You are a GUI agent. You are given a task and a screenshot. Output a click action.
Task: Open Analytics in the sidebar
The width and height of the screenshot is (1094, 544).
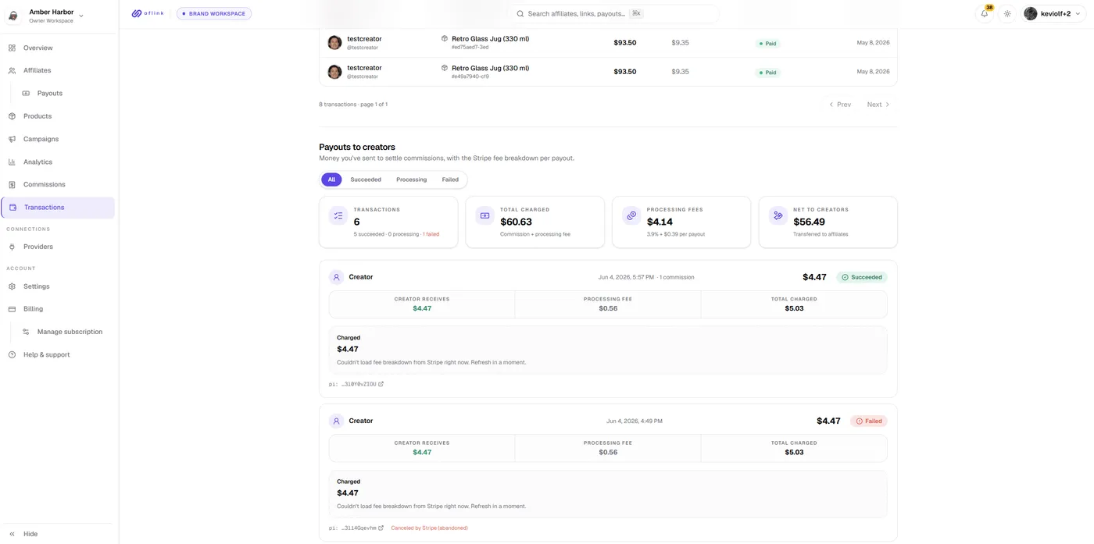click(59, 162)
